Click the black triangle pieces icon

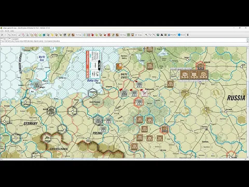(162, 35)
